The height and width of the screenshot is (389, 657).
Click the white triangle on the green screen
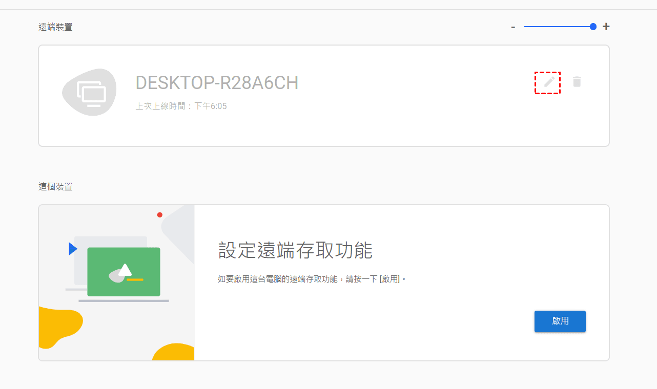point(125,270)
